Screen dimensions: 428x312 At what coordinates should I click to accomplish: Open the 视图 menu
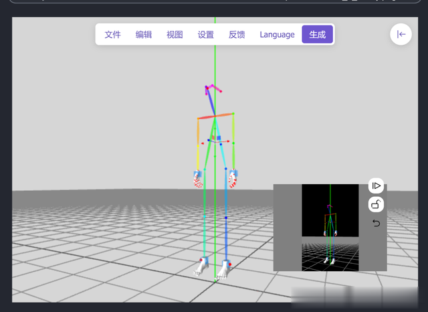(x=175, y=34)
